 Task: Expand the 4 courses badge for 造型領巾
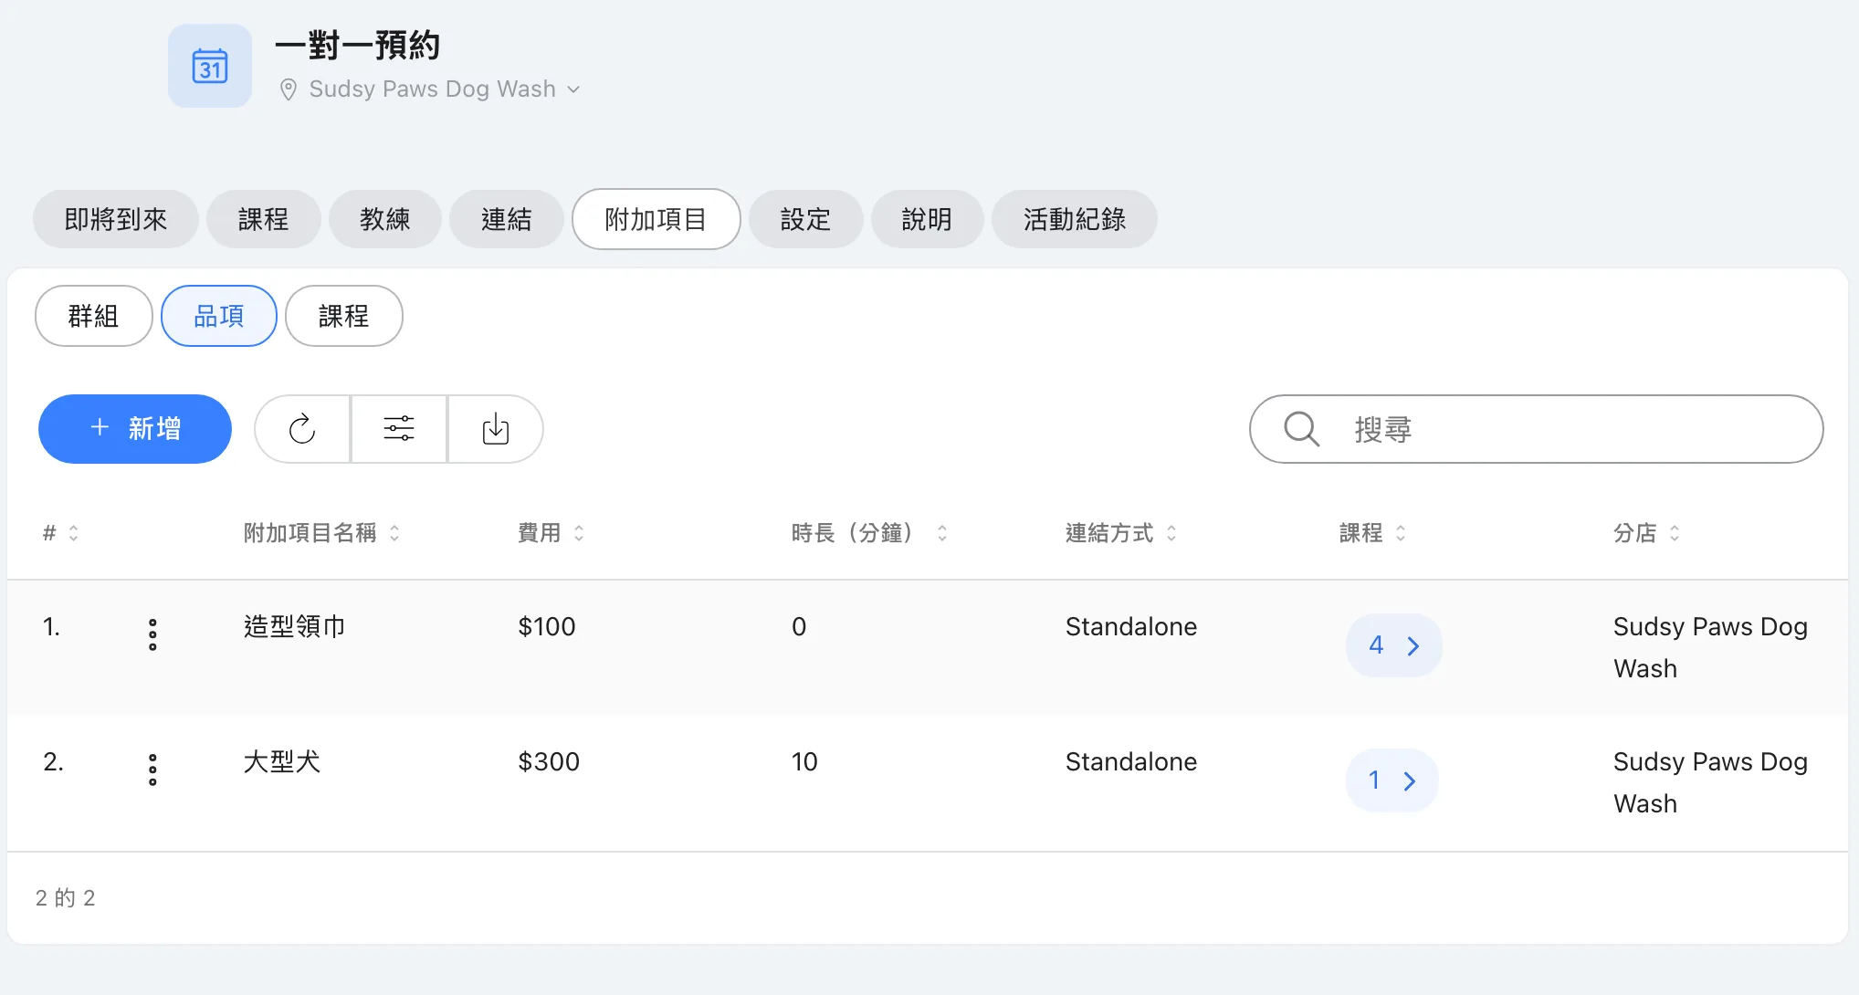coord(1394,645)
